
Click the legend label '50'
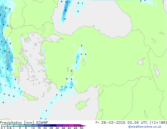point(81,128)
